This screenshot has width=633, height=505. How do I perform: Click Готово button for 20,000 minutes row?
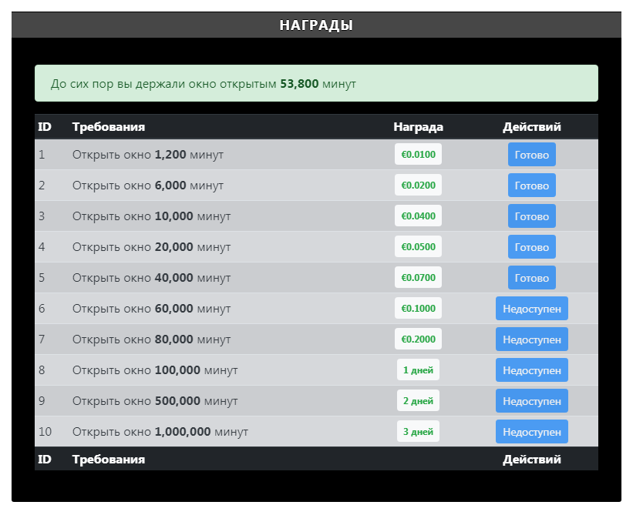point(532,246)
